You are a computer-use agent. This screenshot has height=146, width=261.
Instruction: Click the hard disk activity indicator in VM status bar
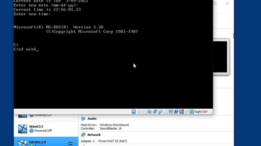point(134,112)
